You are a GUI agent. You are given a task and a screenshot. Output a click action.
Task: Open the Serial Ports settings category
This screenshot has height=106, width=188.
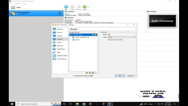click(x=60, y=49)
